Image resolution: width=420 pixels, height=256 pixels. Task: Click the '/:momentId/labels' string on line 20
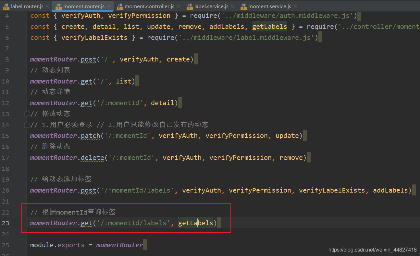click(137, 190)
